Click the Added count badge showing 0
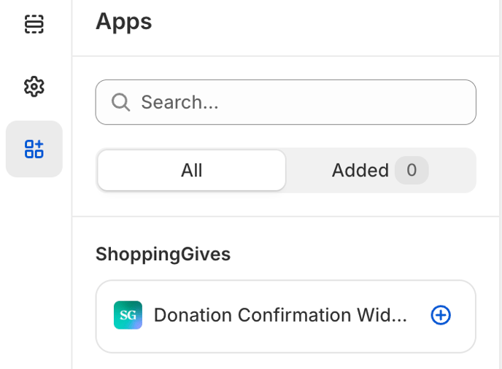This screenshot has height=369, width=502. pyautogui.click(x=412, y=170)
